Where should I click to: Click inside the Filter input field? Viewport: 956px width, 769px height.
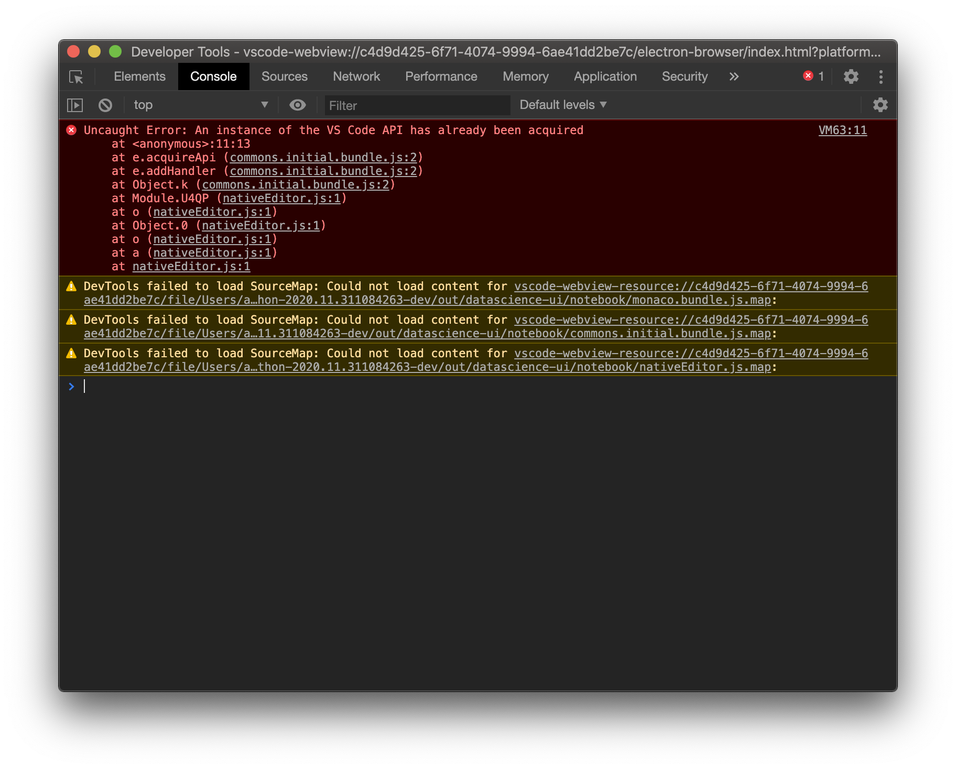tap(417, 105)
